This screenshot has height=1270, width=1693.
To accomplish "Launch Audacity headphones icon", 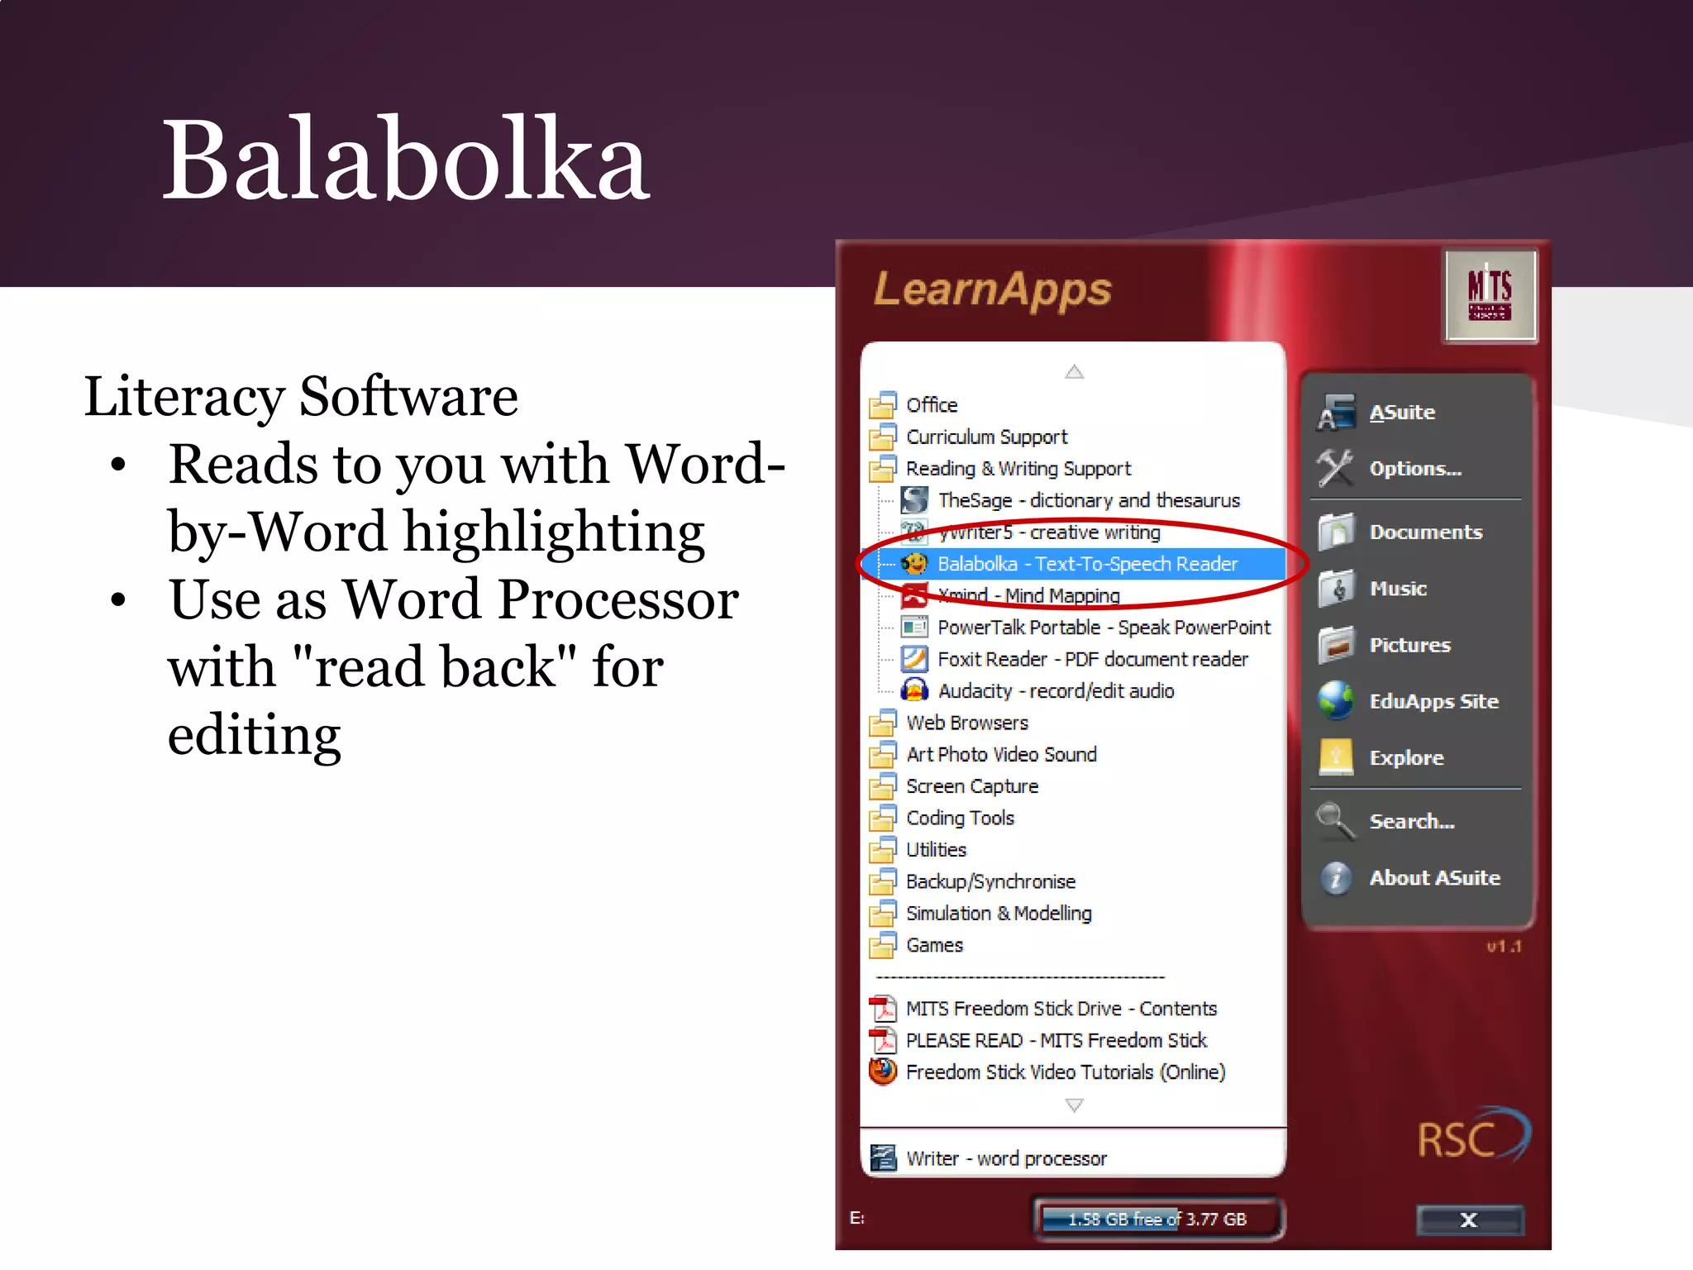I will pyautogui.click(x=914, y=690).
